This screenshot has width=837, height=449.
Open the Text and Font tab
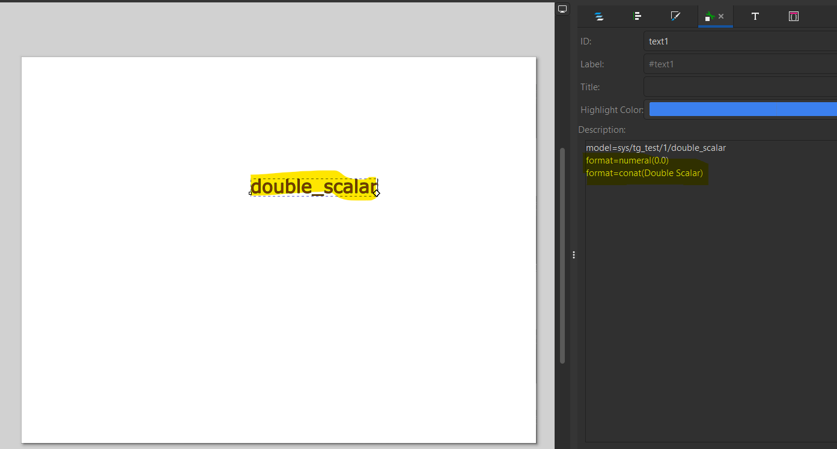pos(755,16)
